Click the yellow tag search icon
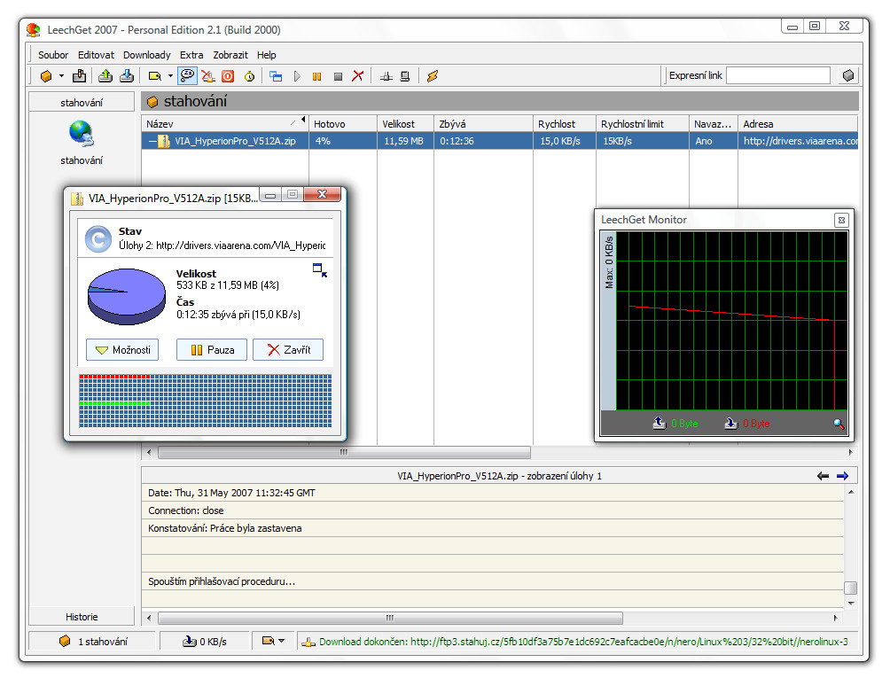The width and height of the screenshot is (890, 678). pos(154,76)
